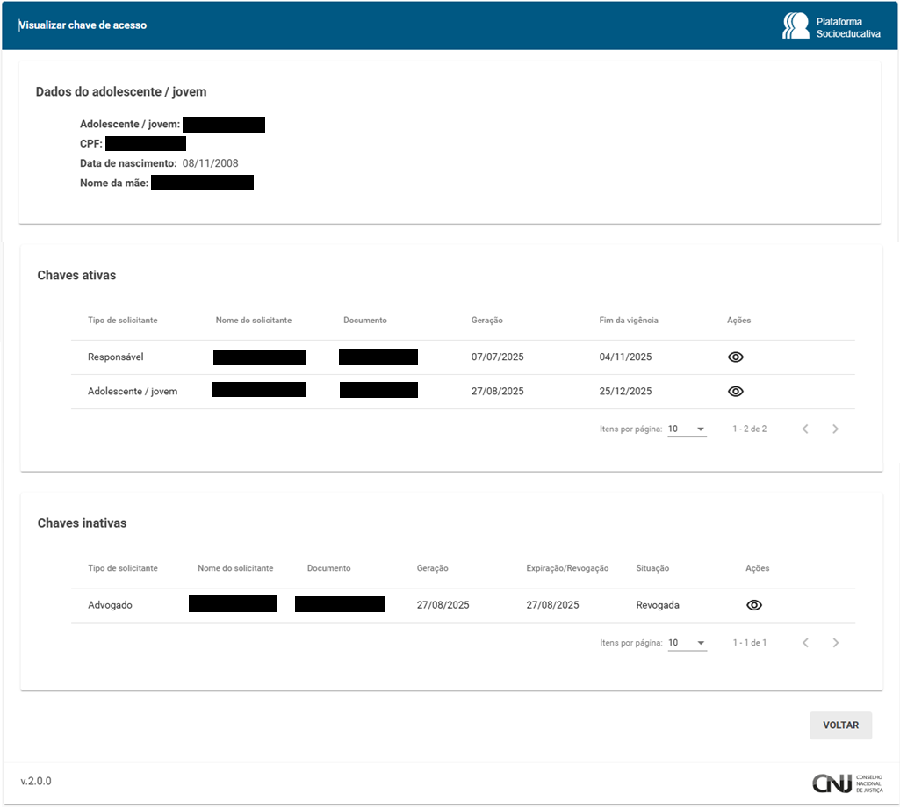Open items per page dropdown in Chaves inativas

[687, 643]
